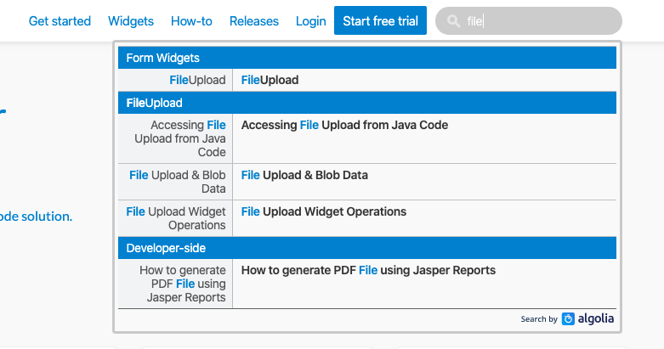
Task: Click the left-column FileUpload label under Form Widgets
Action: [197, 81]
